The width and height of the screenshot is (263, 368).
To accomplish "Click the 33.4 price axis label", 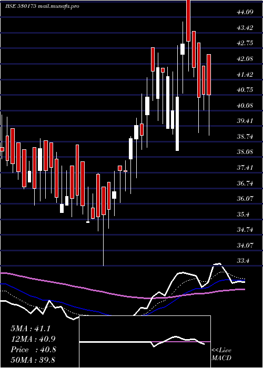I will [243, 261].
